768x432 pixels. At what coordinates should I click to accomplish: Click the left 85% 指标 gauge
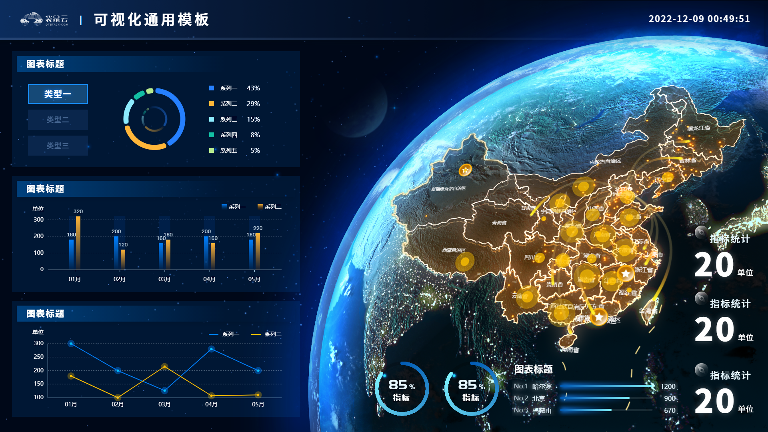pyautogui.click(x=402, y=389)
